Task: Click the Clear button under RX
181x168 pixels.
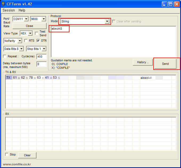Action: pos(27,155)
